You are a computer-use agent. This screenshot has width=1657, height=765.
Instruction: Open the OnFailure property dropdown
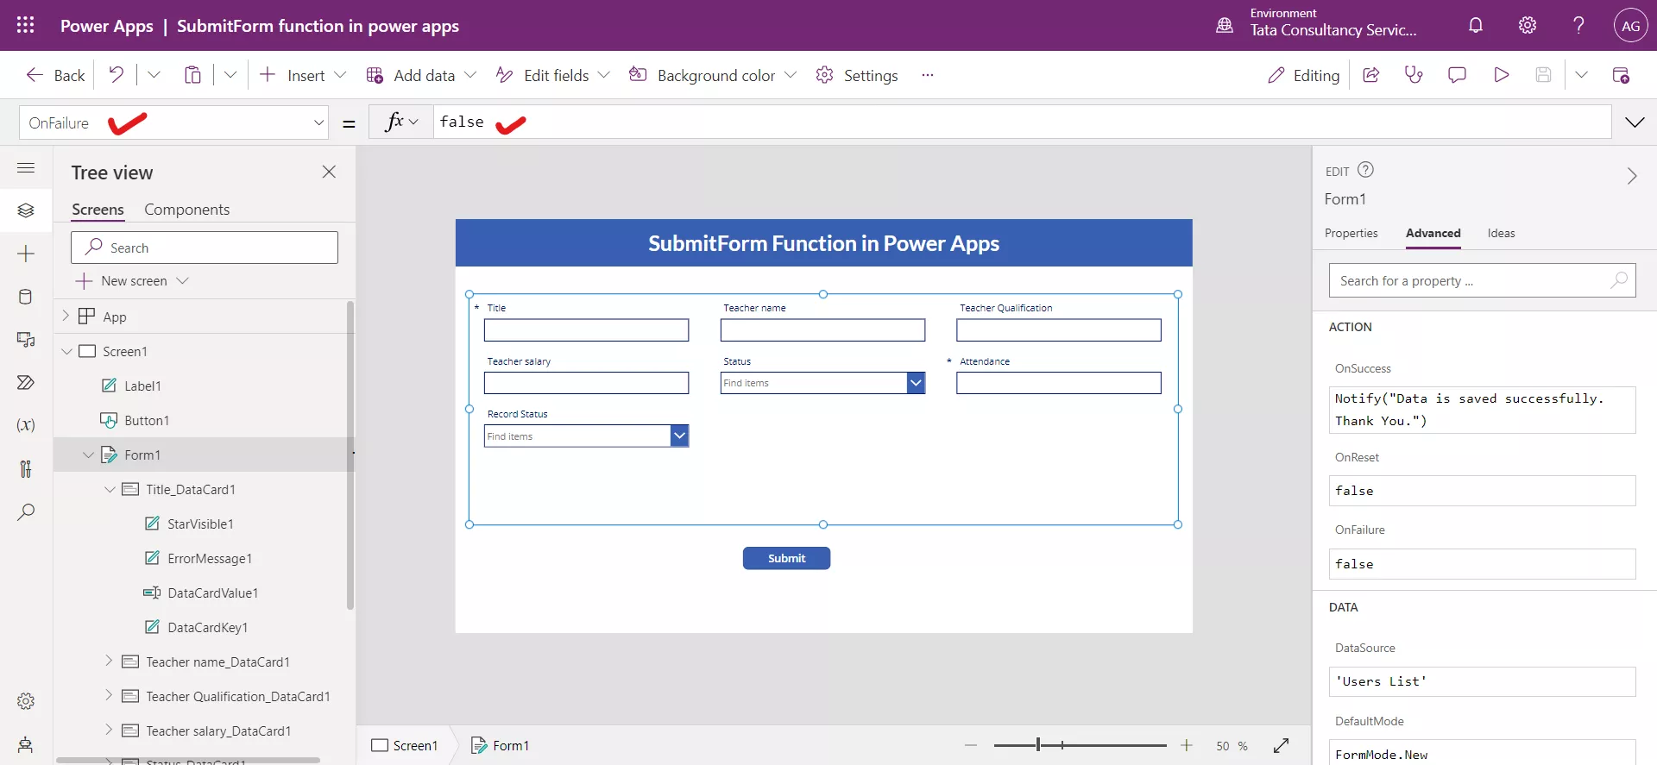click(x=318, y=122)
